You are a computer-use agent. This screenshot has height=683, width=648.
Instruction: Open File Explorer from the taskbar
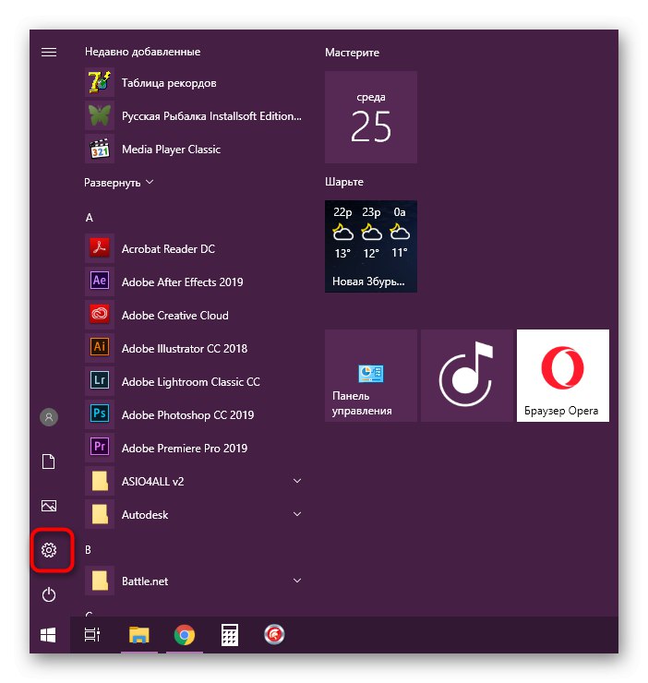click(139, 635)
